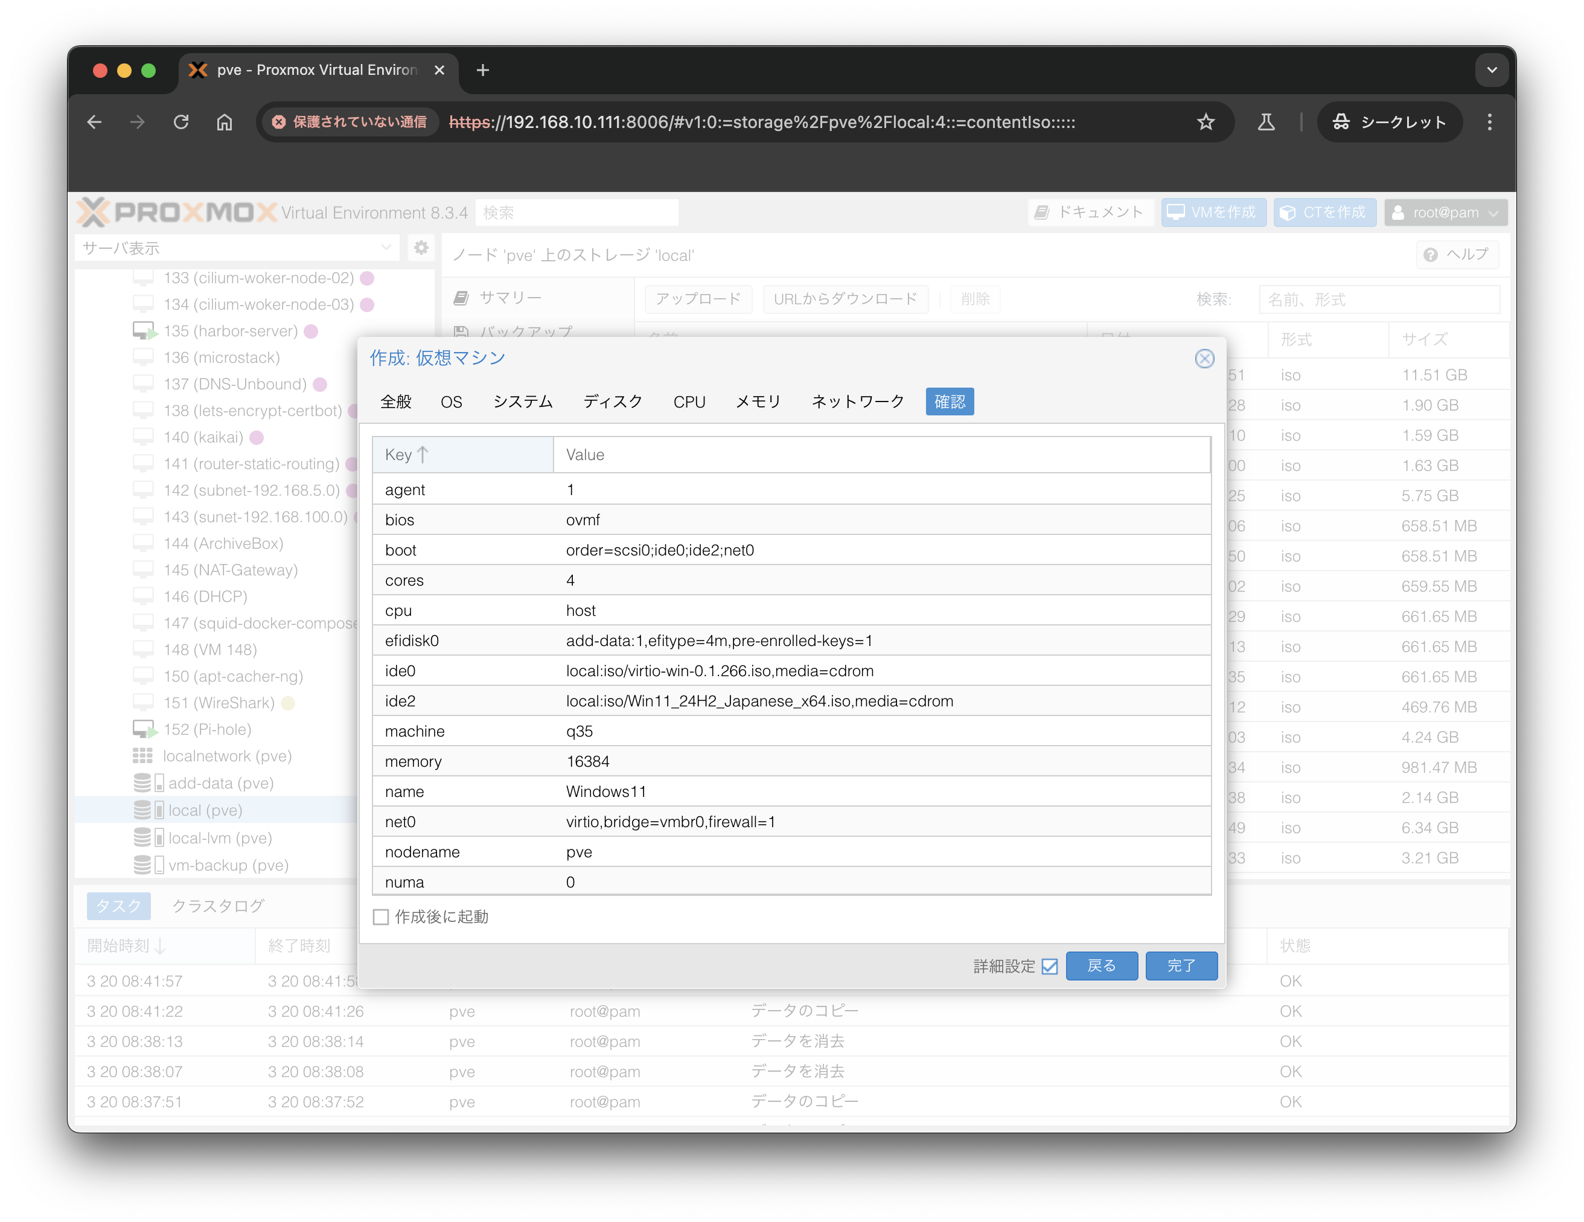The height and width of the screenshot is (1222, 1584).
Task: Click the browser reload icon
Action: click(x=180, y=122)
